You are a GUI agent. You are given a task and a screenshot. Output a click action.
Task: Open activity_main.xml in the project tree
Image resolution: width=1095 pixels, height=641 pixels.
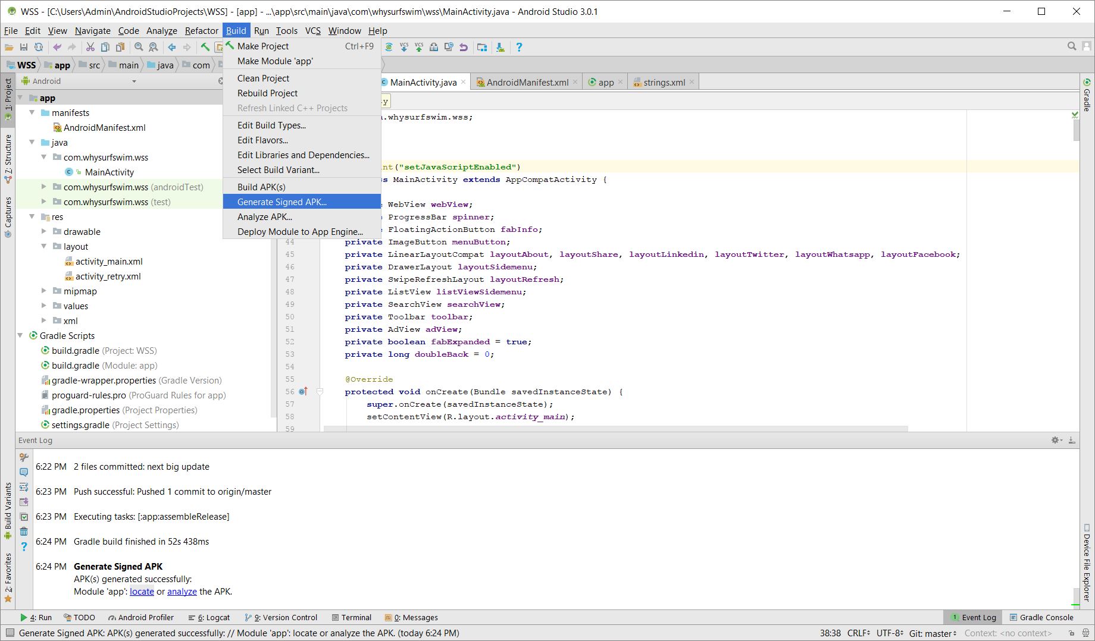(109, 262)
